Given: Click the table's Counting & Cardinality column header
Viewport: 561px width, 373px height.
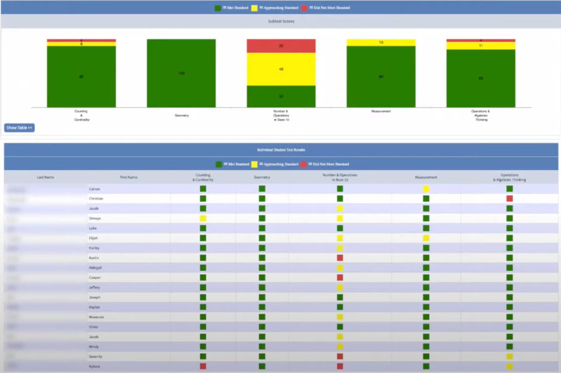Looking at the screenshot, I should point(203,177).
